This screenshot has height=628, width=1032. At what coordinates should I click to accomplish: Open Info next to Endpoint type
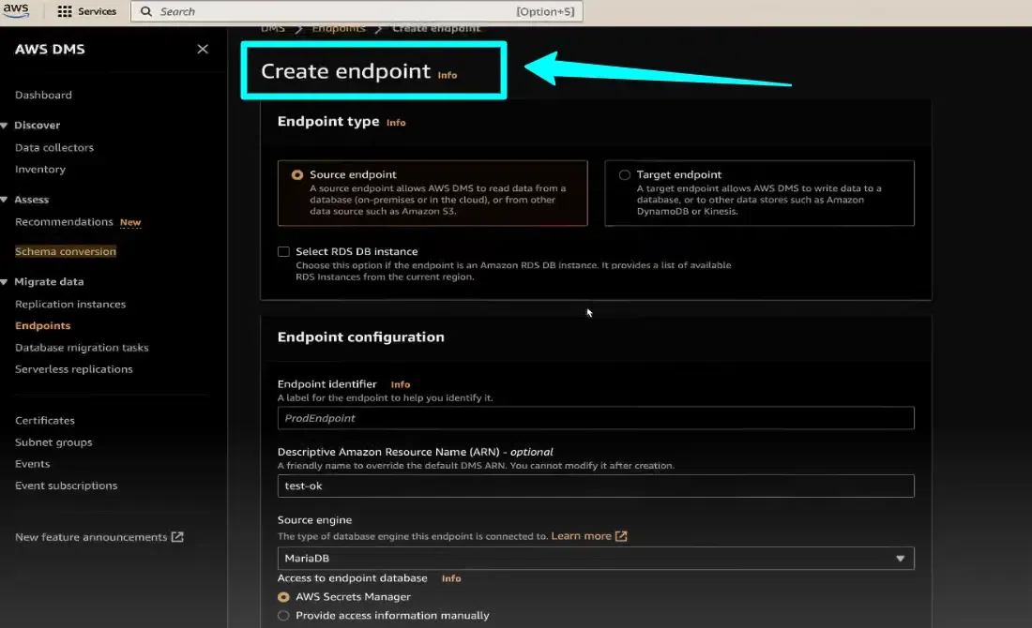click(x=396, y=122)
